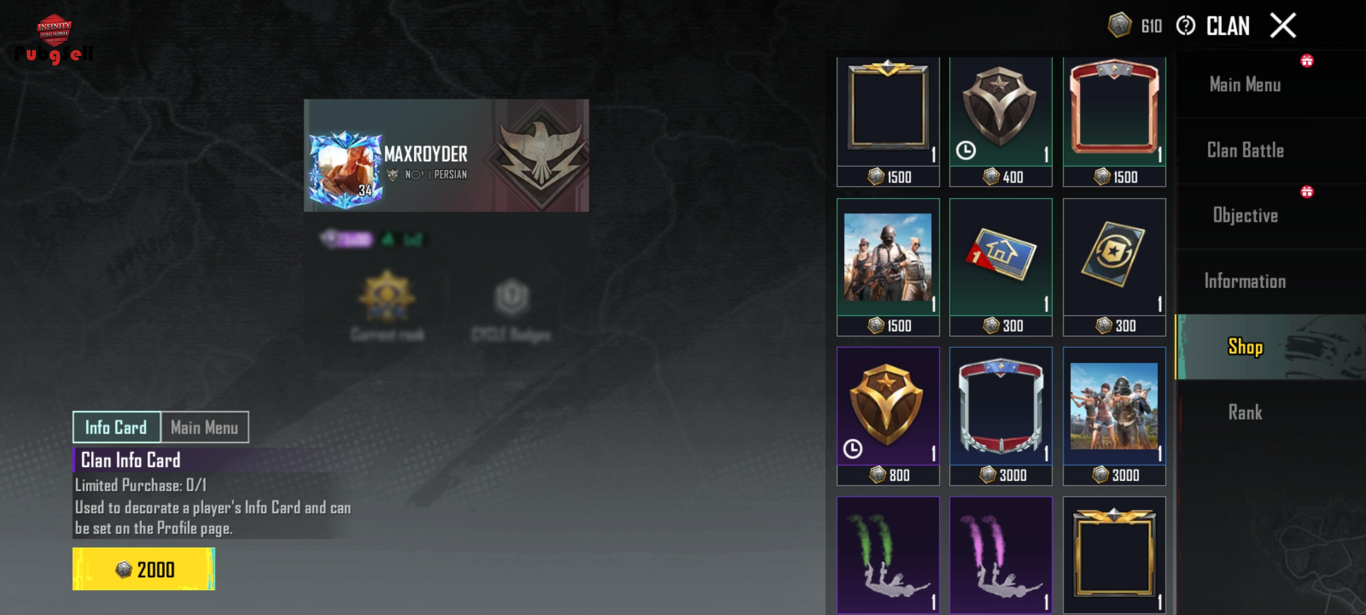Buy the Clan Info Card for 2000

click(x=144, y=569)
